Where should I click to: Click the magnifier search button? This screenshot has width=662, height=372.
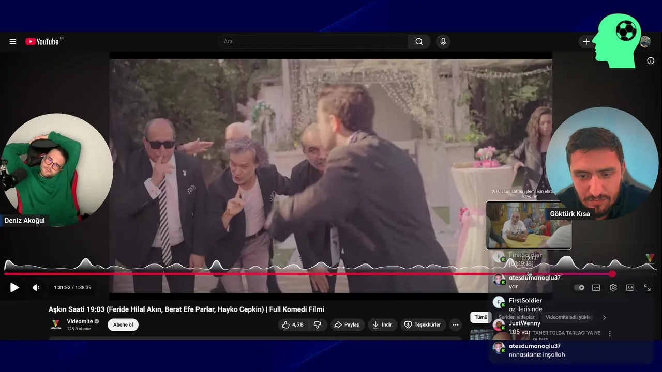[419, 41]
